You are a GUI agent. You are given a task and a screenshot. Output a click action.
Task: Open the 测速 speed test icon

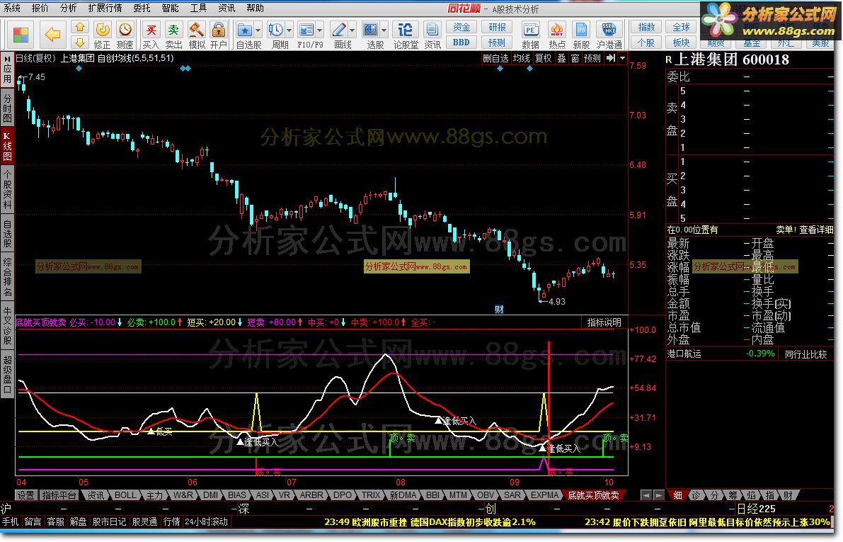point(125,35)
